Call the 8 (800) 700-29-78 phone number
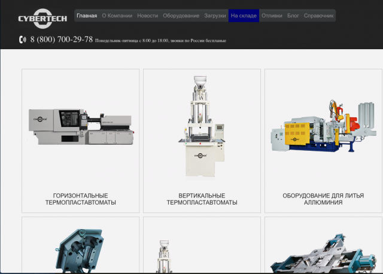Image resolution: width=383 pixels, height=274 pixels. pos(62,39)
